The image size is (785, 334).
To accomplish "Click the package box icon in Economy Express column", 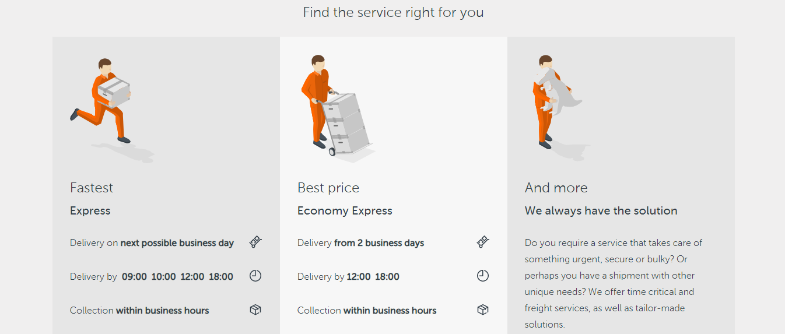I will click(483, 310).
